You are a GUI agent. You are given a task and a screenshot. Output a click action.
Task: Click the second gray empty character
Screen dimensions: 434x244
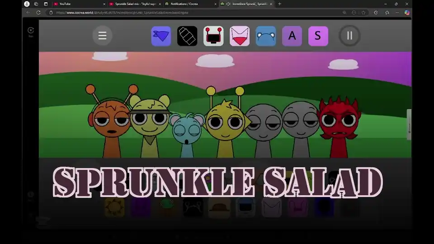301,129
